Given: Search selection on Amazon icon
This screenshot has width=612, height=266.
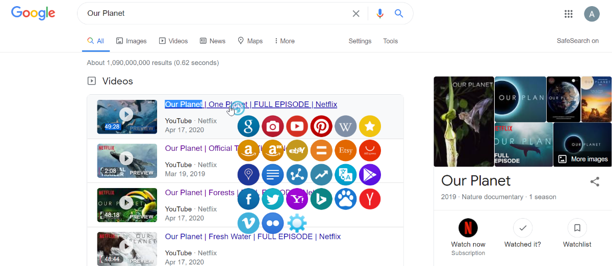Looking at the screenshot, I should click(248, 150).
